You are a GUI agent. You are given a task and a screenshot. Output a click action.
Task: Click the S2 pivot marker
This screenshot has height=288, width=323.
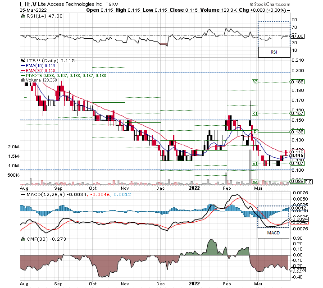click(x=255, y=182)
